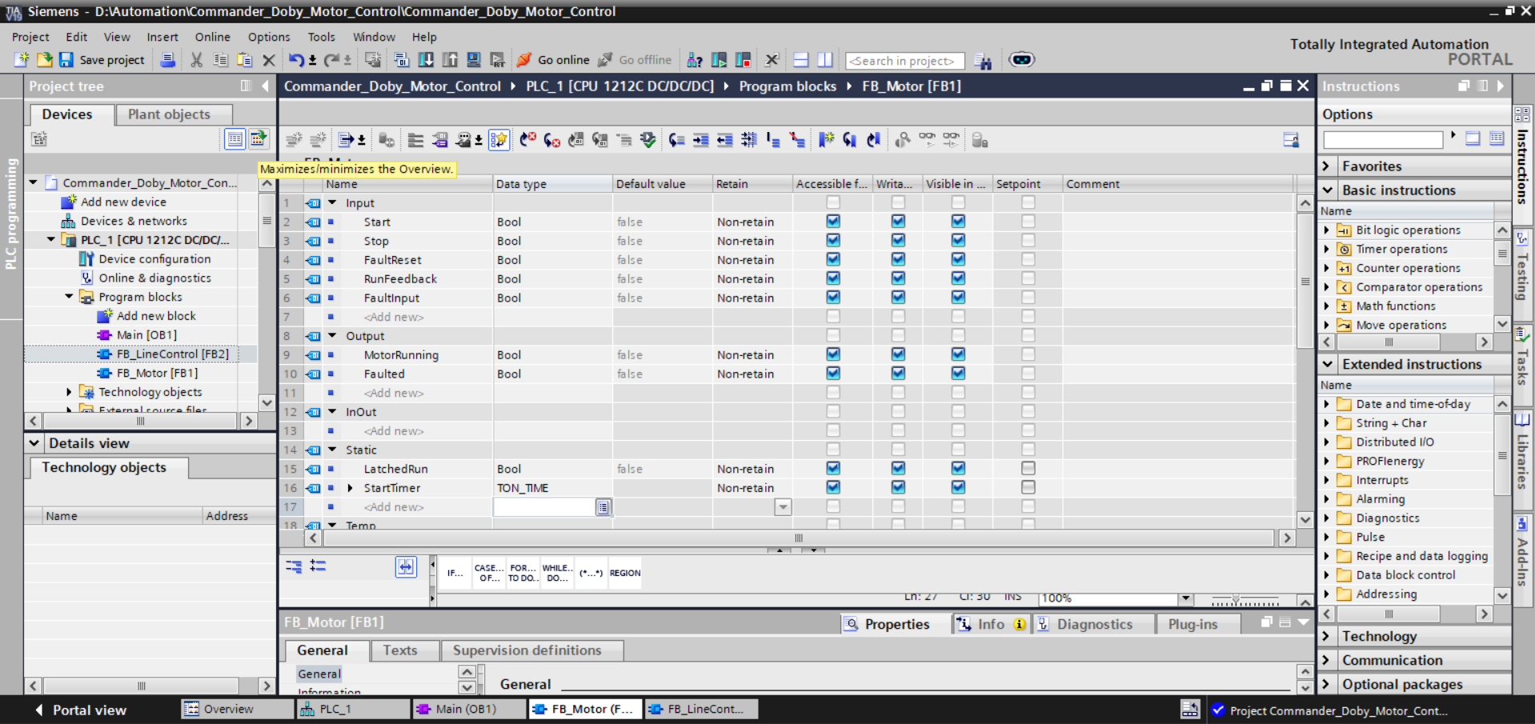
Task: Uncheck Visible in HMI for RunFeedback
Action: tap(958, 278)
